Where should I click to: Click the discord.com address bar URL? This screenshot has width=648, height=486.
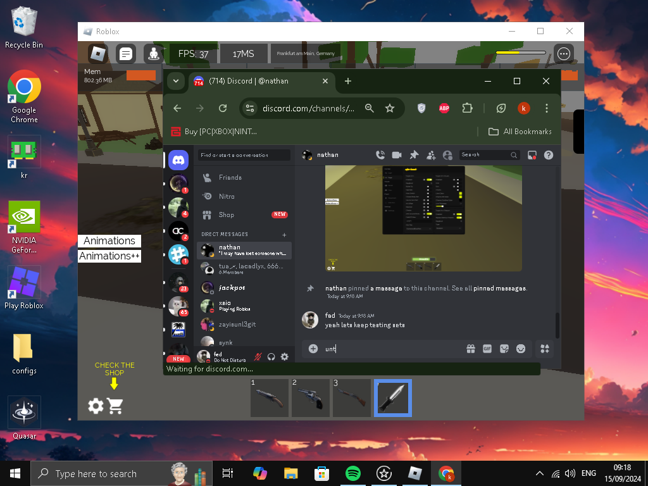coord(308,108)
